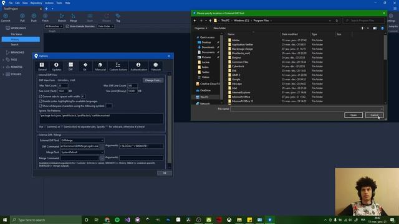
Task: Click the Tag toolbar icon
Action: click(x=118, y=17)
